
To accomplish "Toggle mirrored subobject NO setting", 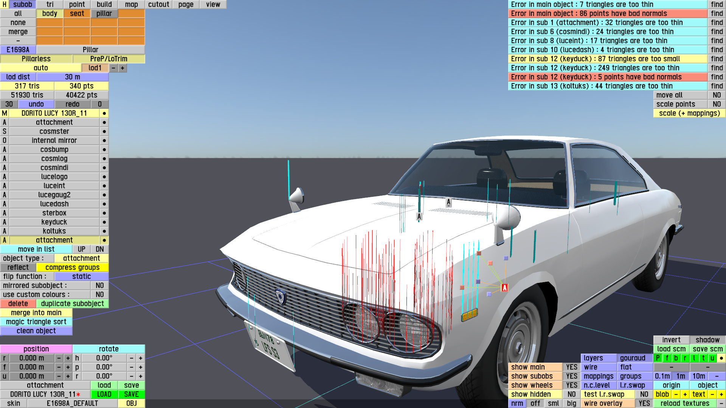I will [99, 286].
